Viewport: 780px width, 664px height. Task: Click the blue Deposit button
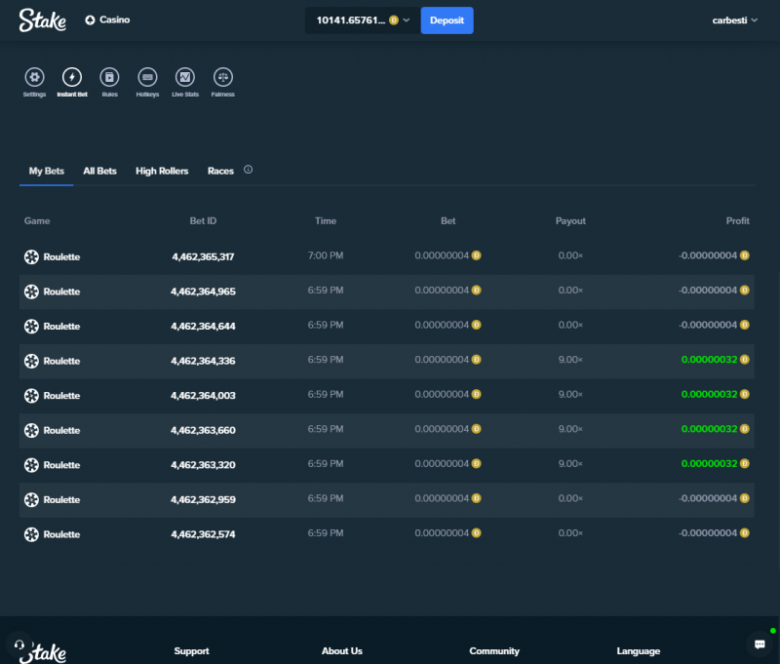point(448,20)
